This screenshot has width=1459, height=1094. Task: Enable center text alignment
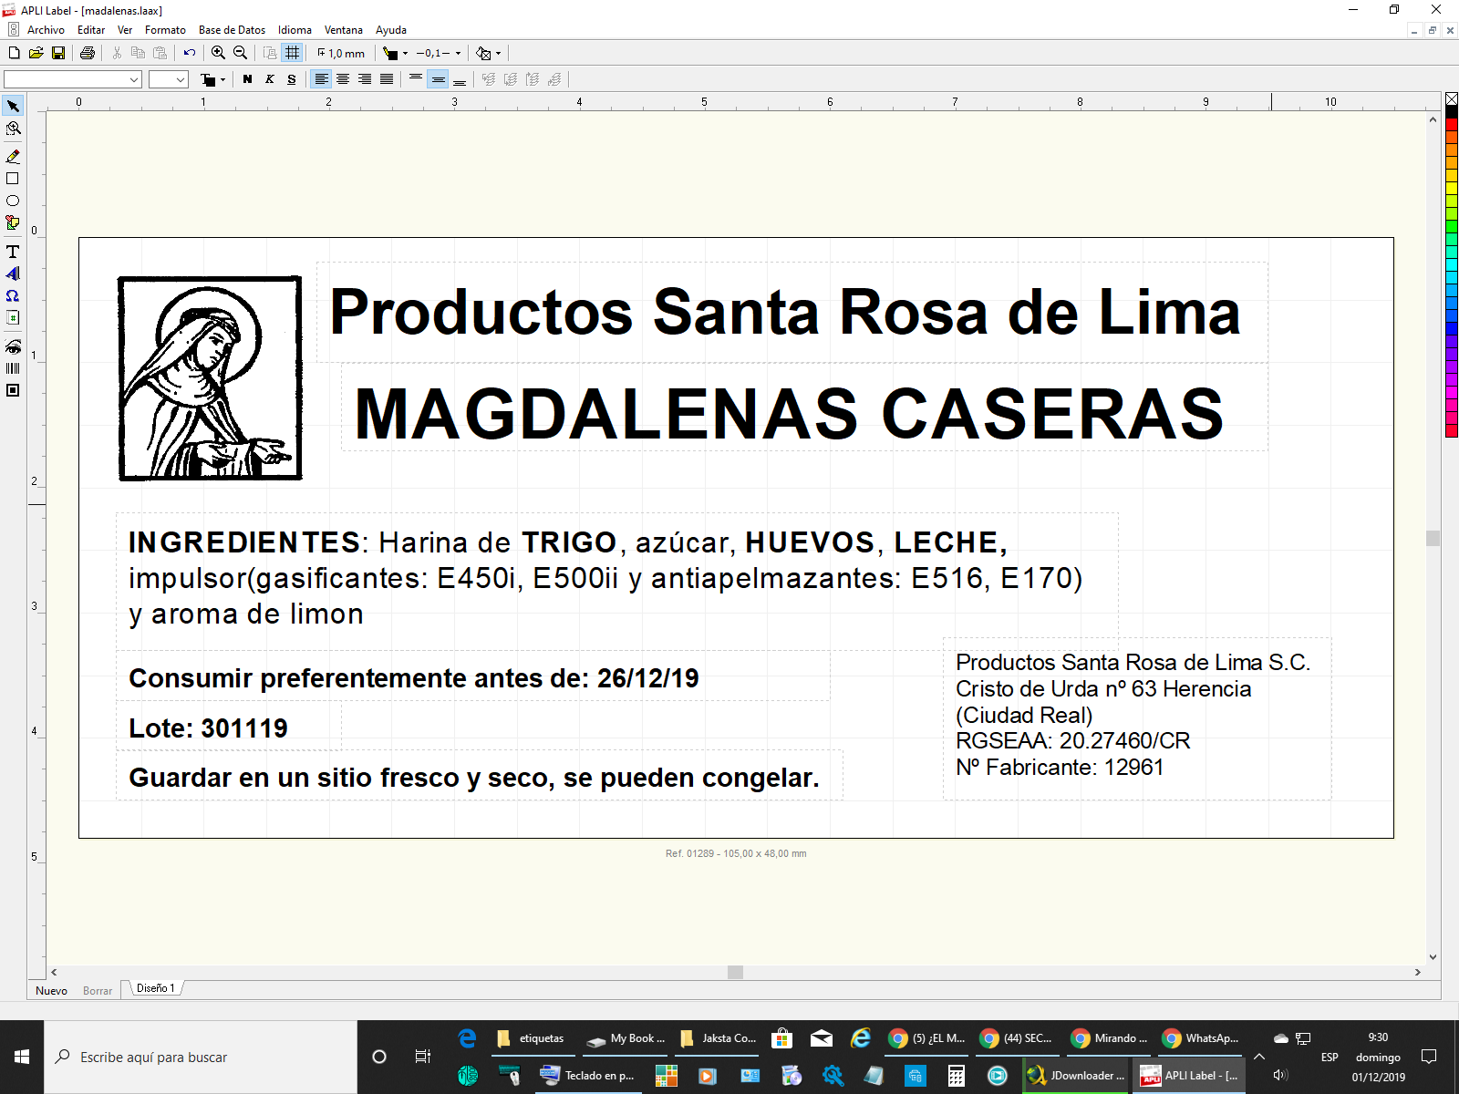(x=343, y=79)
